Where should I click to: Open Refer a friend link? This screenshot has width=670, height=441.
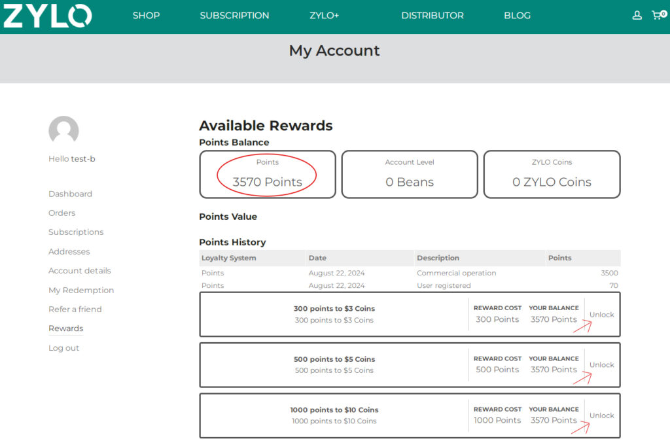[75, 309]
